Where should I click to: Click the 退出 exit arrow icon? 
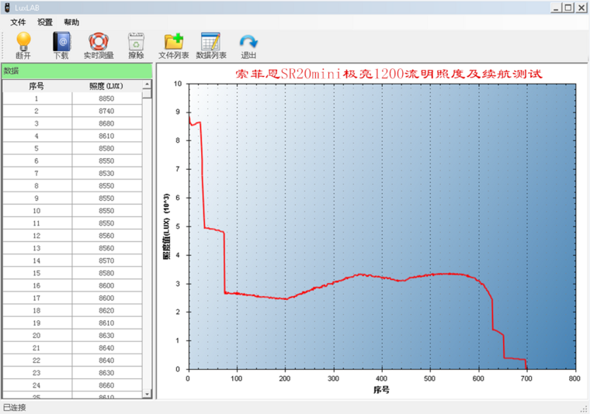(x=248, y=42)
